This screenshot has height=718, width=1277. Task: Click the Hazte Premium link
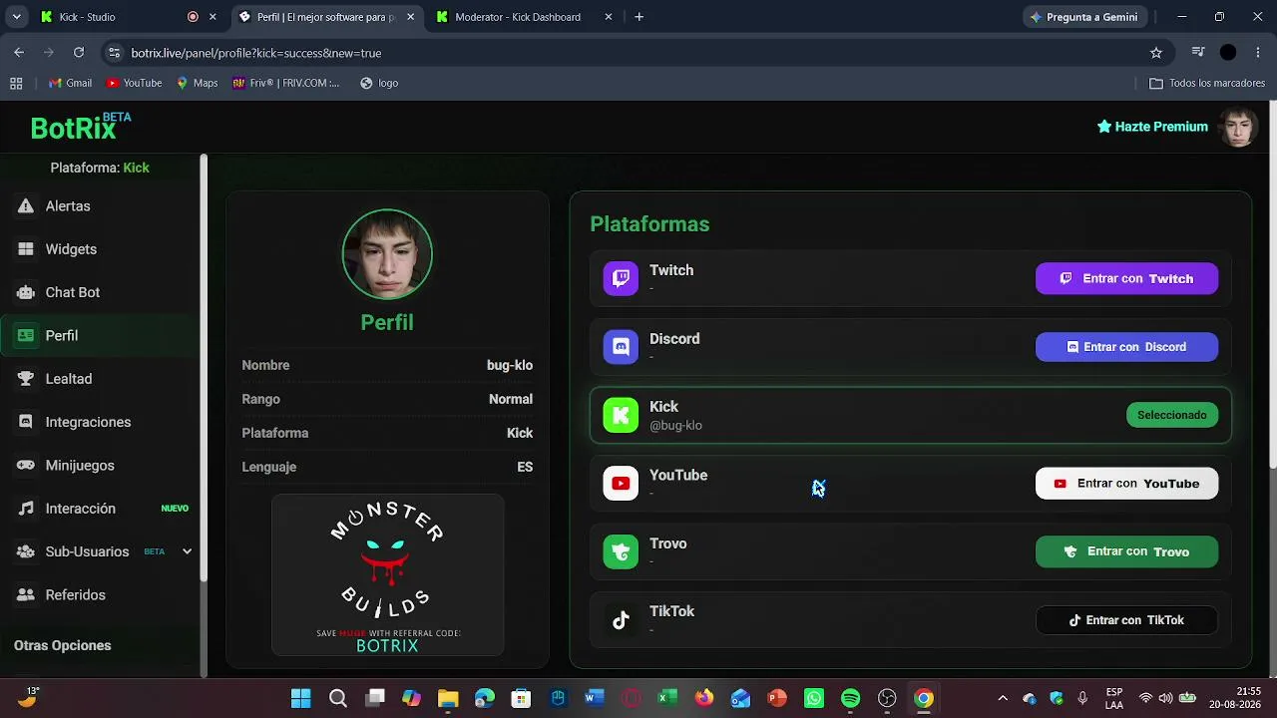[x=1152, y=127]
